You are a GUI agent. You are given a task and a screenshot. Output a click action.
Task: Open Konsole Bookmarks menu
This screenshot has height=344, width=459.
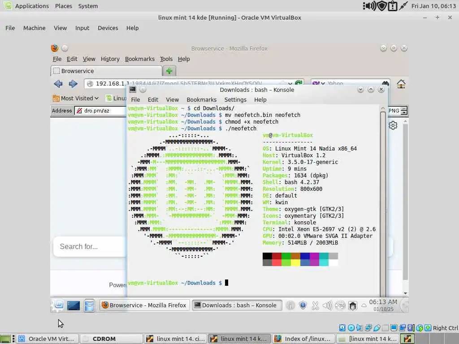[x=202, y=100]
